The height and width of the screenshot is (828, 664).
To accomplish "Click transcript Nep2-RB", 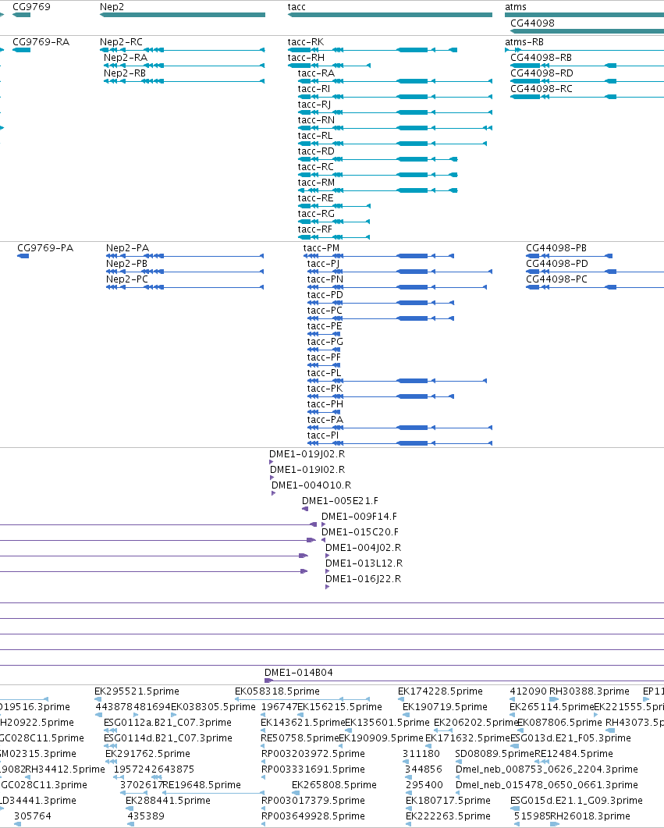I will (x=125, y=73).
